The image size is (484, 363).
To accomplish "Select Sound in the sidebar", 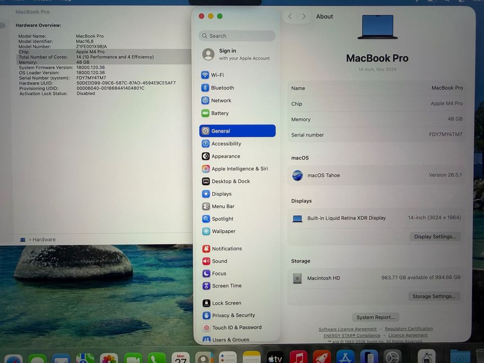I will tap(215, 261).
